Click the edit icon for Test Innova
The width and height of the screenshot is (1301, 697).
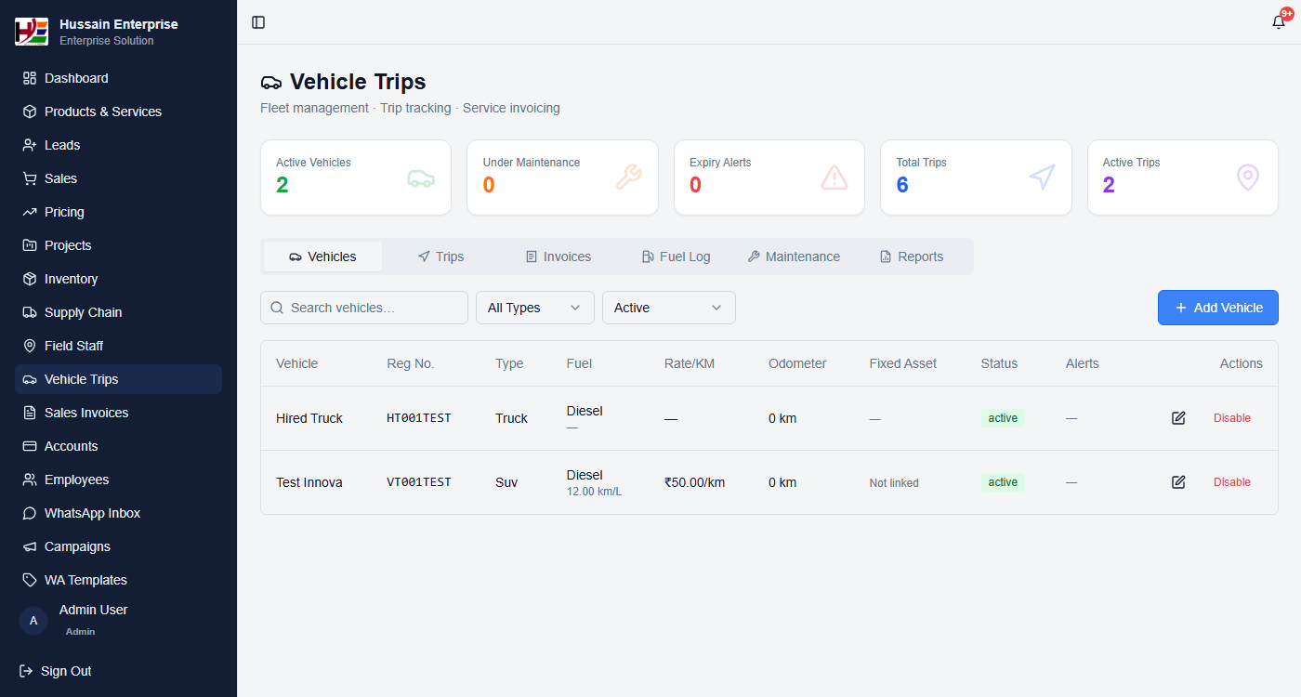pos(1178,482)
